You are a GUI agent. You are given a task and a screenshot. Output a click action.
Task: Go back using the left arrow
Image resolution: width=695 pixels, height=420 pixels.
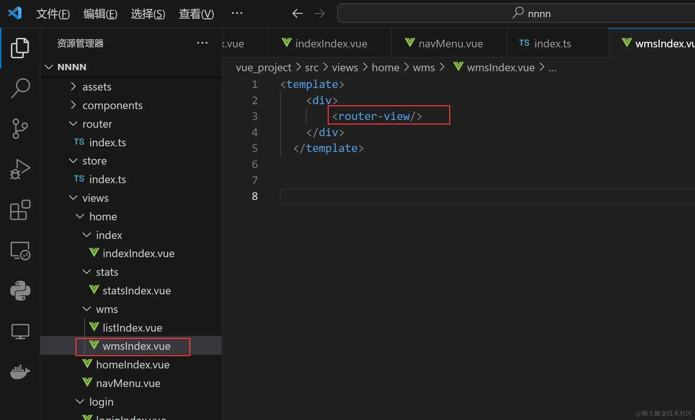click(x=297, y=14)
